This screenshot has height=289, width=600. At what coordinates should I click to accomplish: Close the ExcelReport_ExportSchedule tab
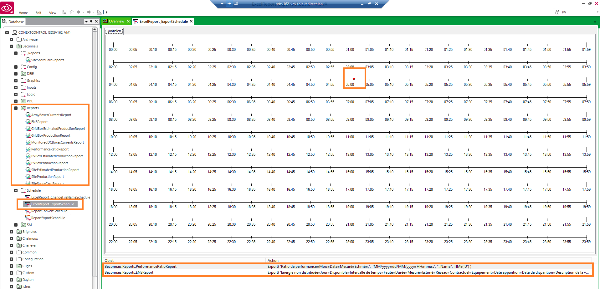[191, 21]
